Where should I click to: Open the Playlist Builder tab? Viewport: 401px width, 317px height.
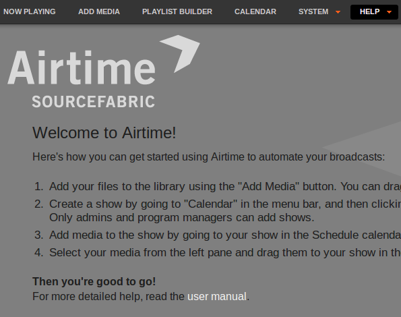point(177,11)
